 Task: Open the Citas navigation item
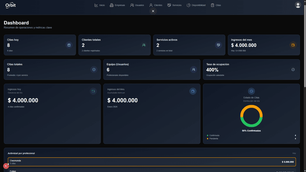(x=216, y=5)
